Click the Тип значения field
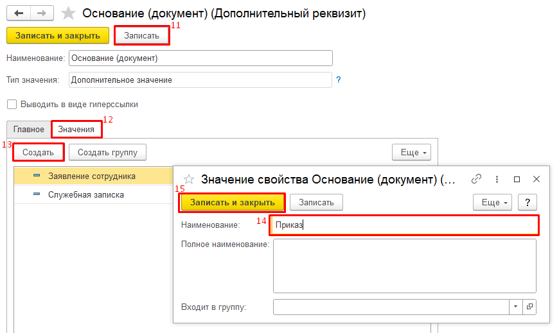559x333 pixels. 200,80
